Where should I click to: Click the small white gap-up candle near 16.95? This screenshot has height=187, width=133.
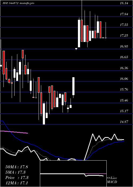(x=76, y=49)
